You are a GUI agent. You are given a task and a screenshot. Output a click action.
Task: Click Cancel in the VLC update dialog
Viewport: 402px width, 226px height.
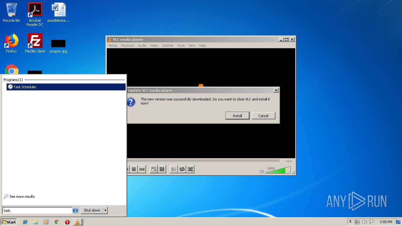point(263,116)
